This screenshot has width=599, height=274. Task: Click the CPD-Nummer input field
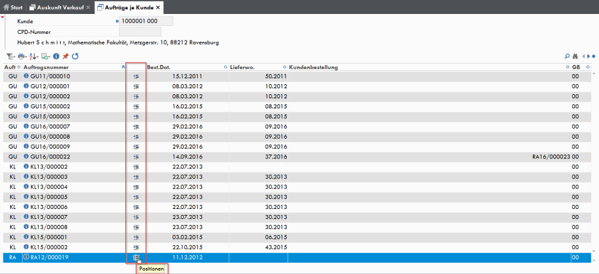(x=140, y=32)
